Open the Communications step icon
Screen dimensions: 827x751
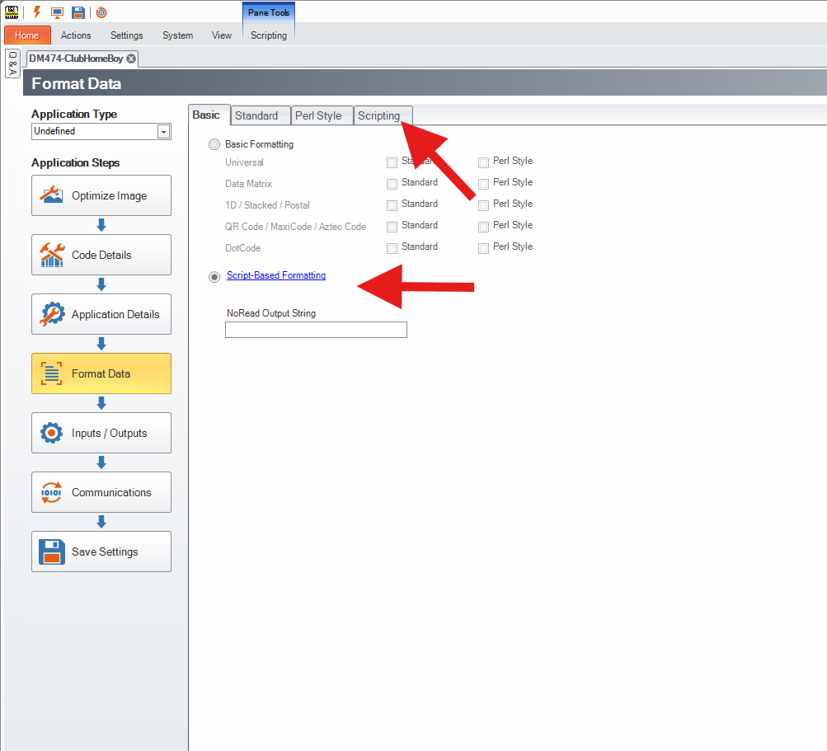tap(51, 491)
